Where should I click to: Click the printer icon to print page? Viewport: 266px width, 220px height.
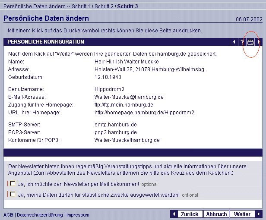point(250,42)
